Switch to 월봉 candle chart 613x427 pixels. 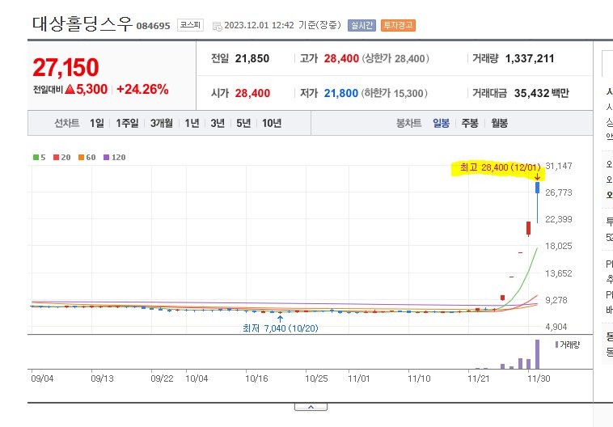tap(499, 123)
